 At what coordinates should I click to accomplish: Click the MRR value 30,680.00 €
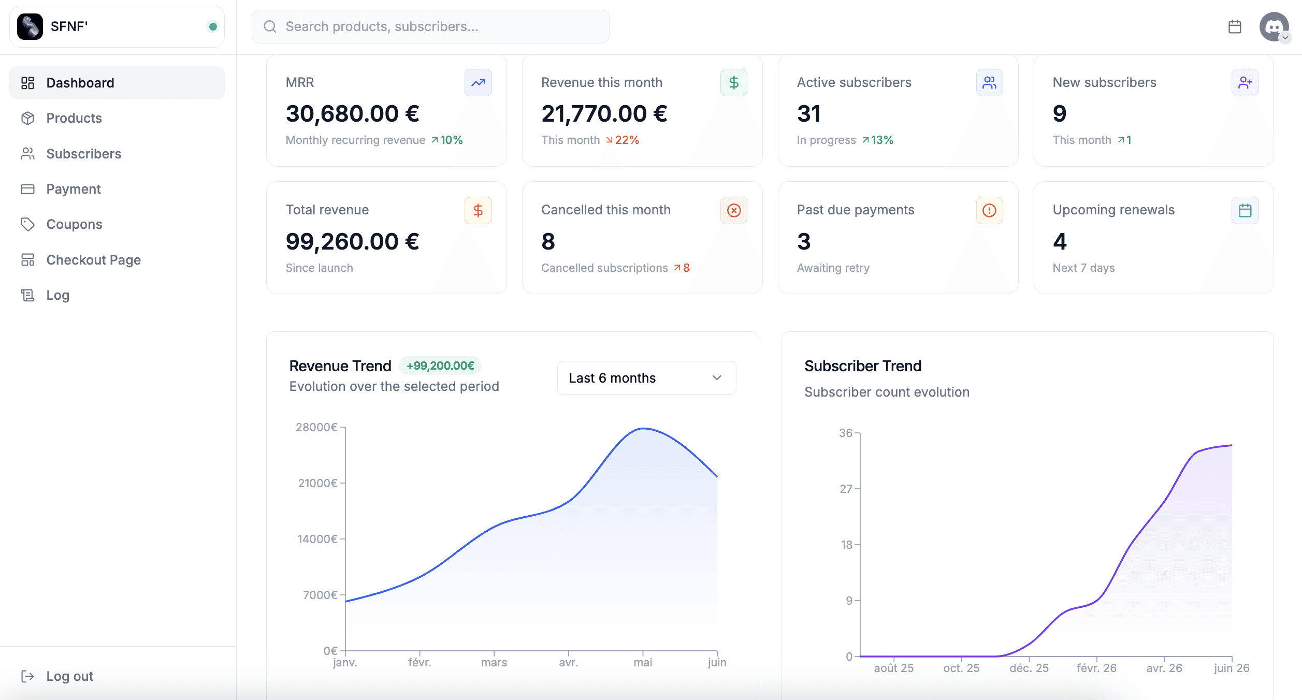[353, 113]
